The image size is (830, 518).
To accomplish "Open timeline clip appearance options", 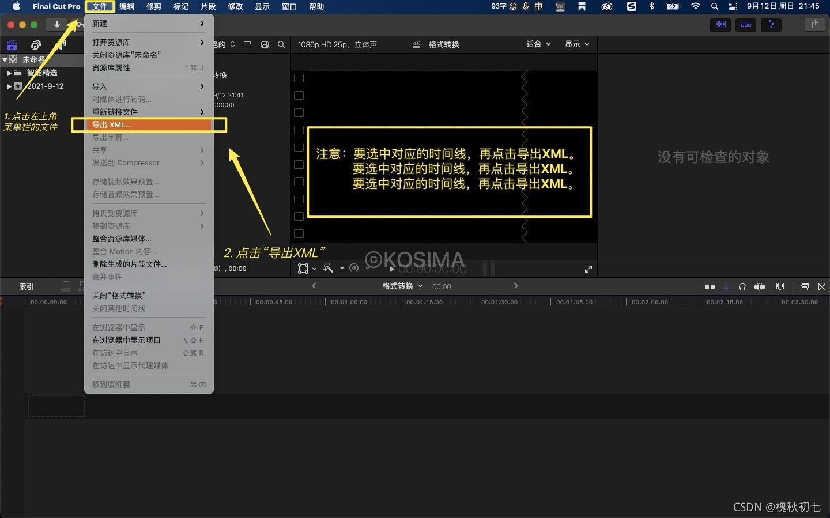I will click(780, 286).
